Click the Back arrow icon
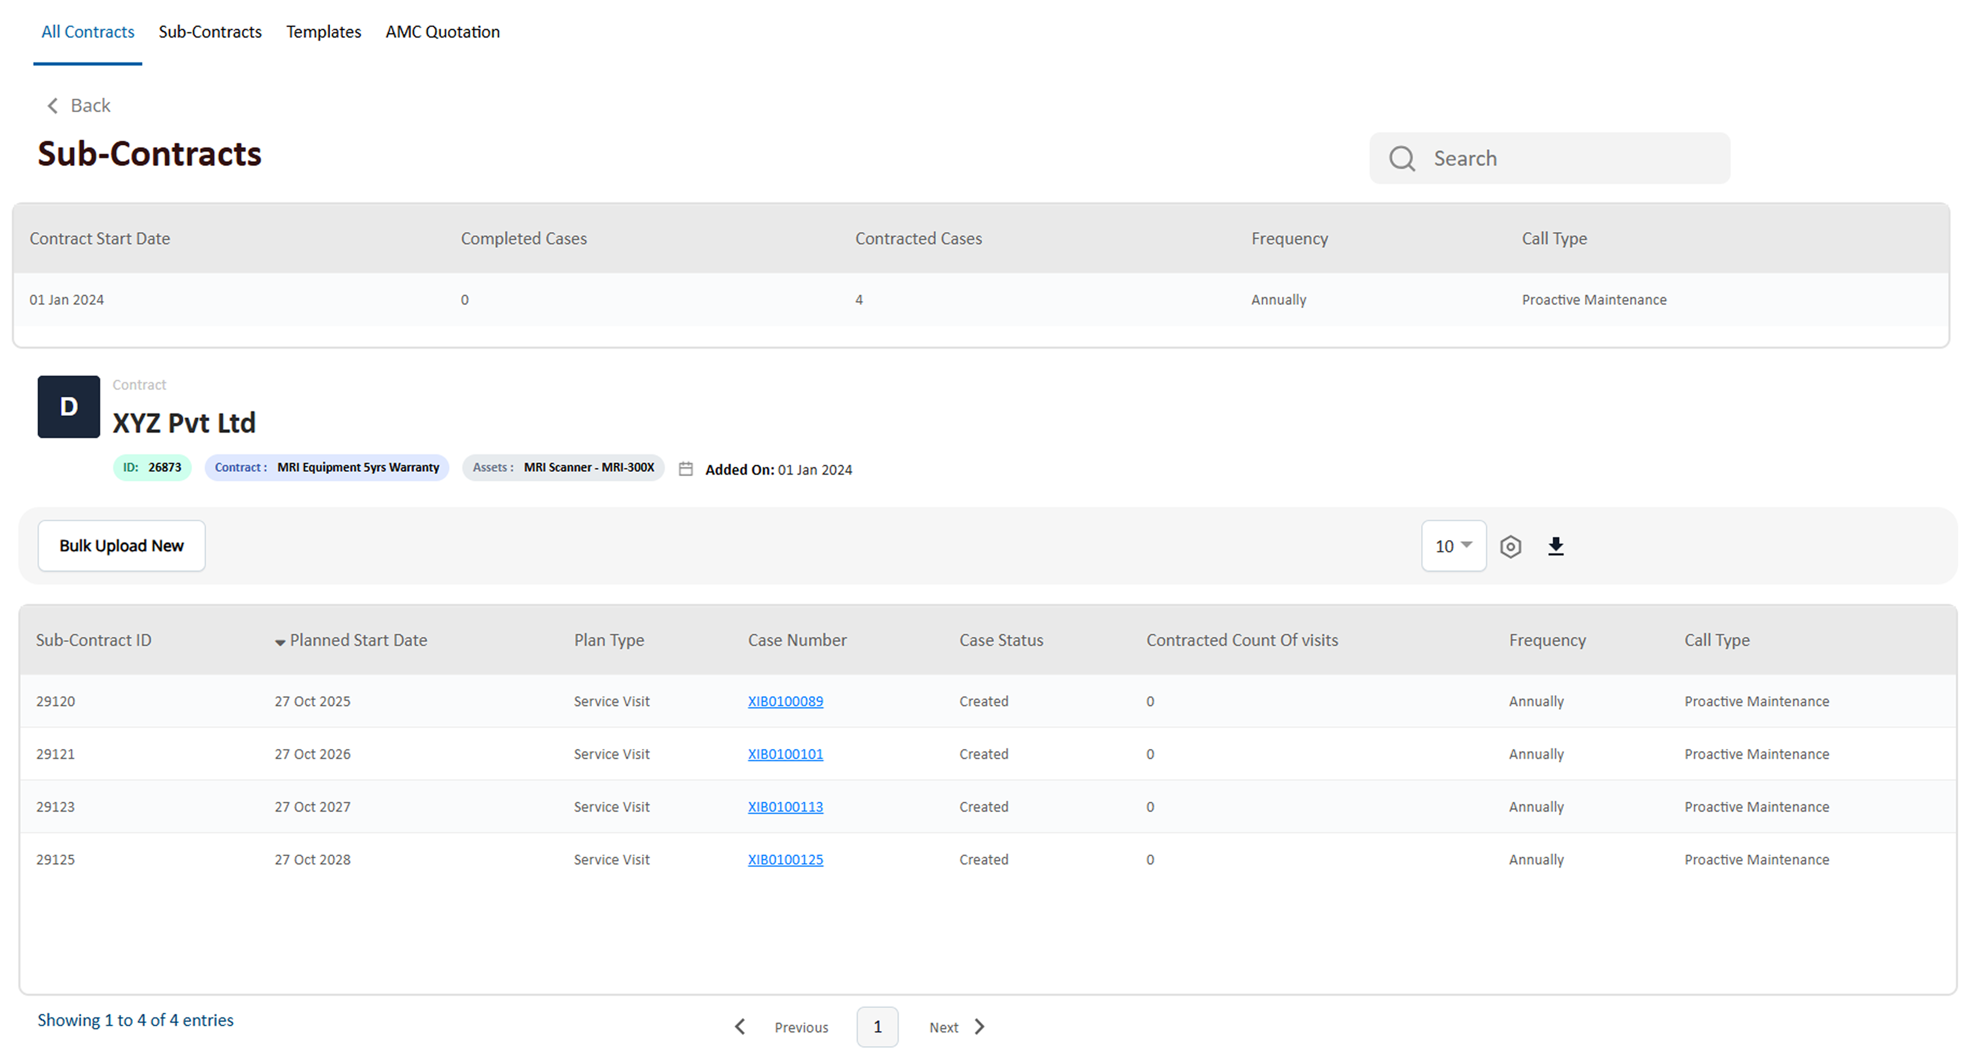1971x1056 pixels. (x=53, y=106)
